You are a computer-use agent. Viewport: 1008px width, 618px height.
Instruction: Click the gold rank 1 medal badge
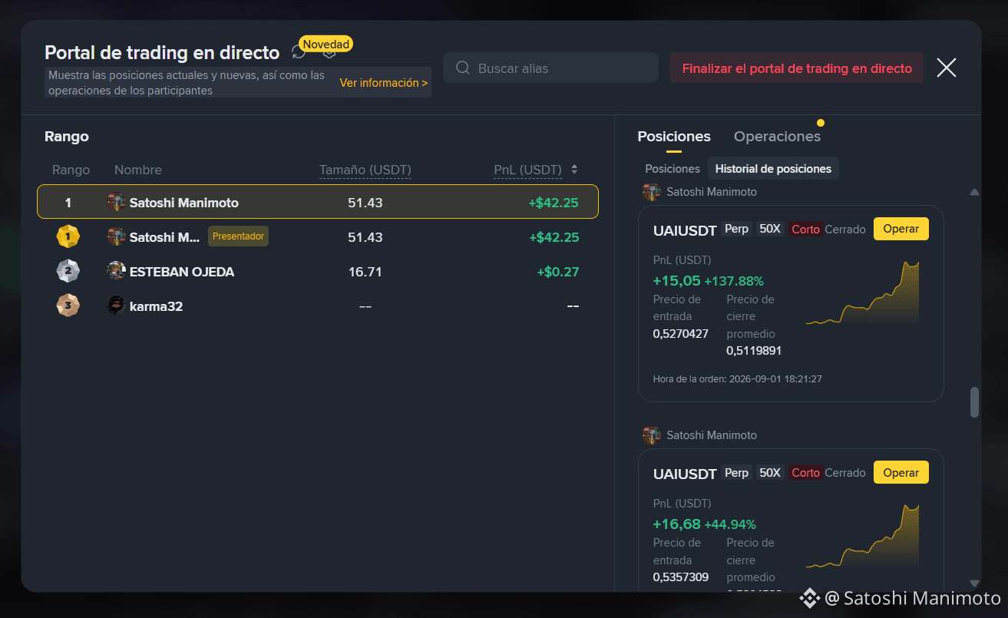(x=68, y=237)
